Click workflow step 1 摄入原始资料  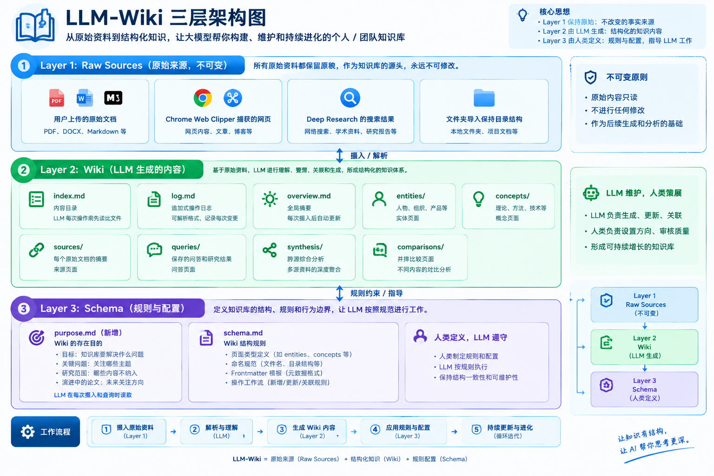coord(129,431)
